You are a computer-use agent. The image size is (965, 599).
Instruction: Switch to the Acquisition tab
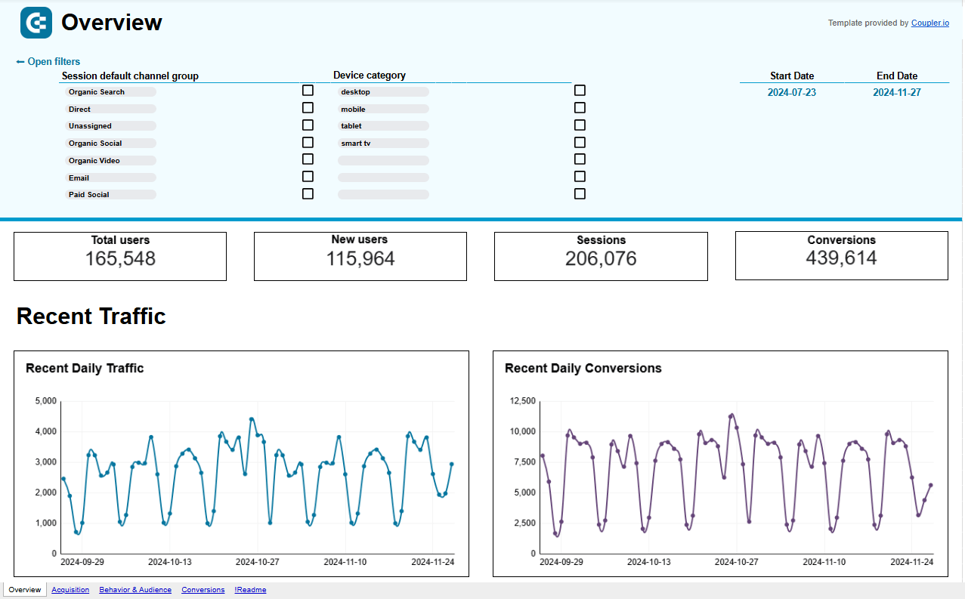[x=70, y=589]
